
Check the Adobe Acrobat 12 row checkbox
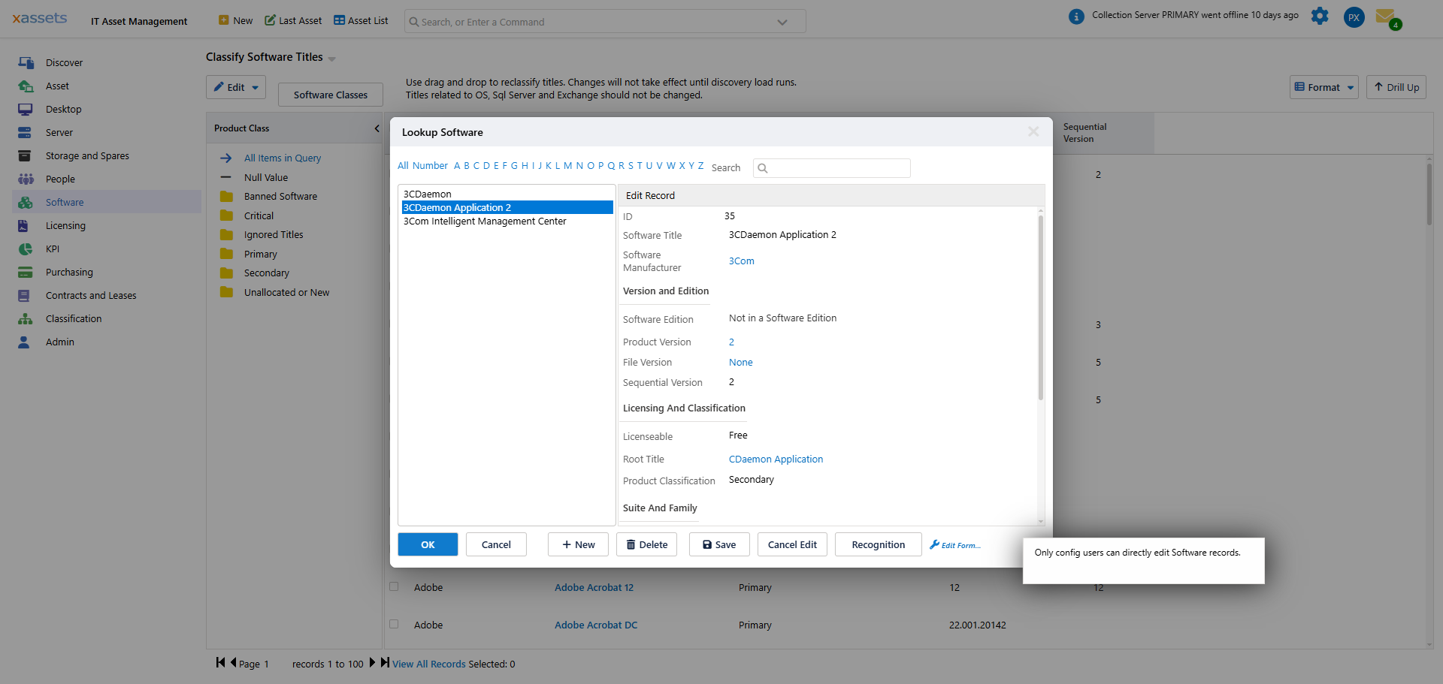(394, 586)
